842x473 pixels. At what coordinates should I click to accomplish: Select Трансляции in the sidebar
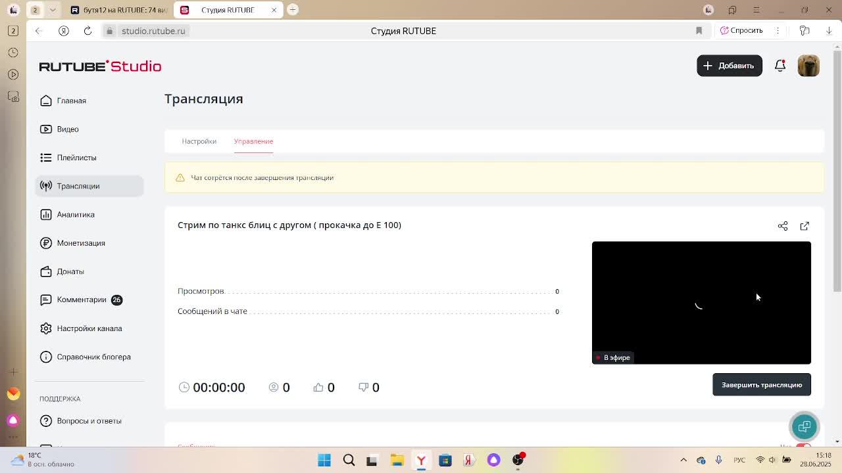[89, 186]
